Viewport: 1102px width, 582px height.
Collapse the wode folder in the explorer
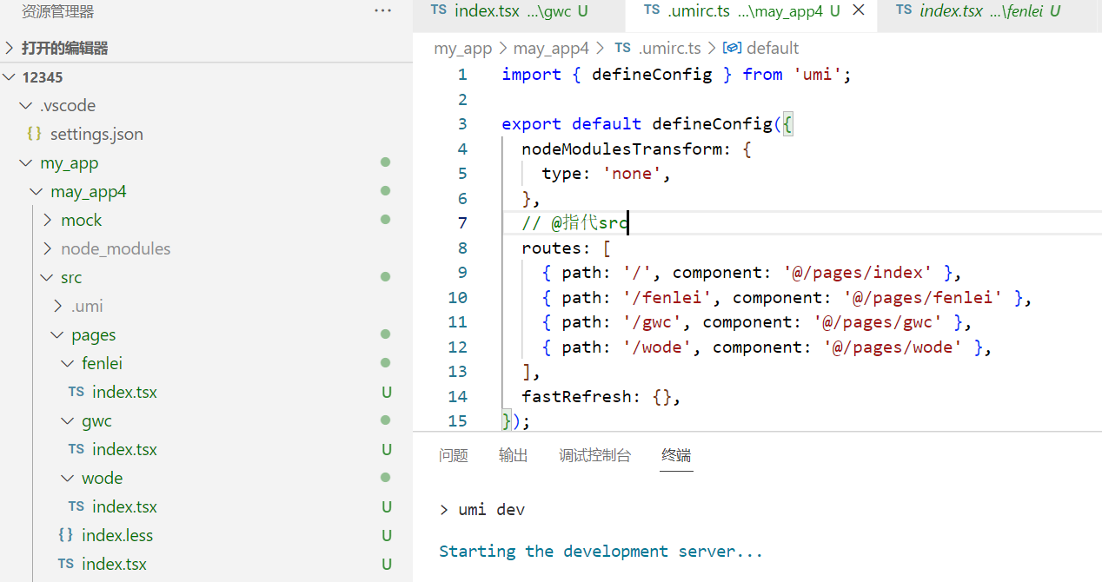(68, 478)
